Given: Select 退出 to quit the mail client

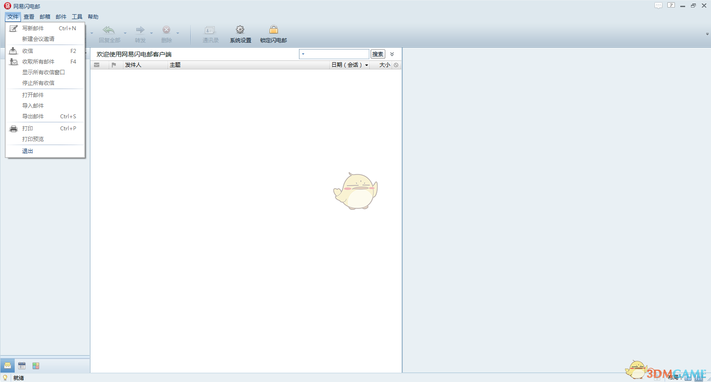Looking at the screenshot, I should [45, 151].
